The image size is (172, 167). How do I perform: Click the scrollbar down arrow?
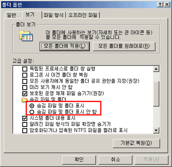coord(156,130)
